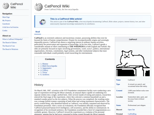Screen dimensions: 154x115
Task: Open the CatPenBlog personal link
Action: (132, 114)
